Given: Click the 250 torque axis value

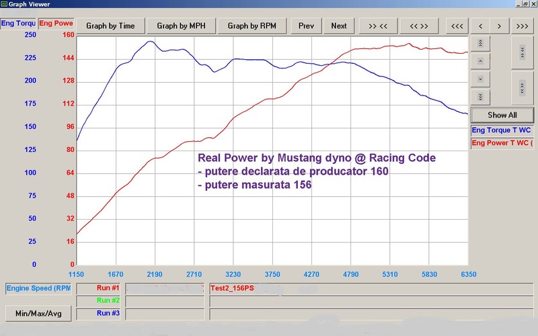Looking at the screenshot, I should 30,35.
